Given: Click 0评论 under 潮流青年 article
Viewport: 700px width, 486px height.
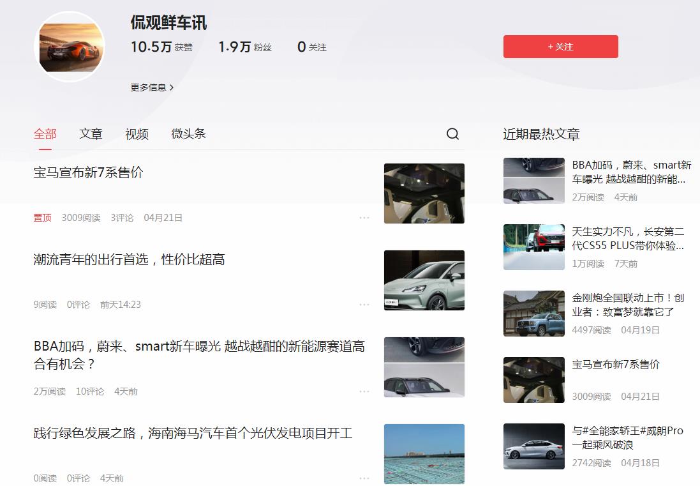Looking at the screenshot, I should point(78,305).
